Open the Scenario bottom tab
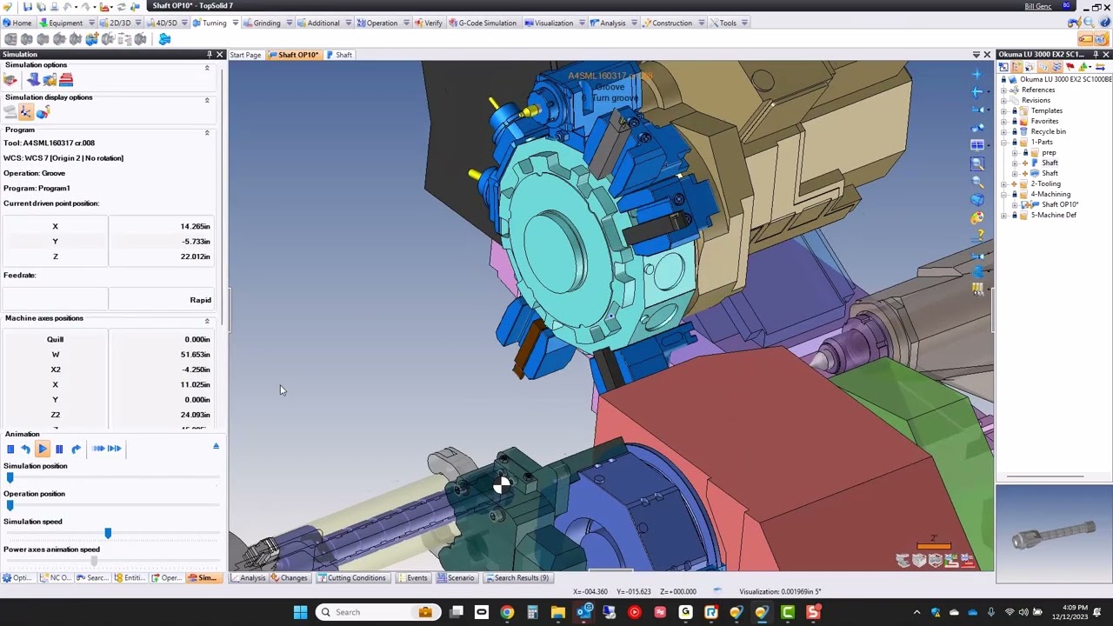Viewport: 1113px width, 626px height. (456, 577)
